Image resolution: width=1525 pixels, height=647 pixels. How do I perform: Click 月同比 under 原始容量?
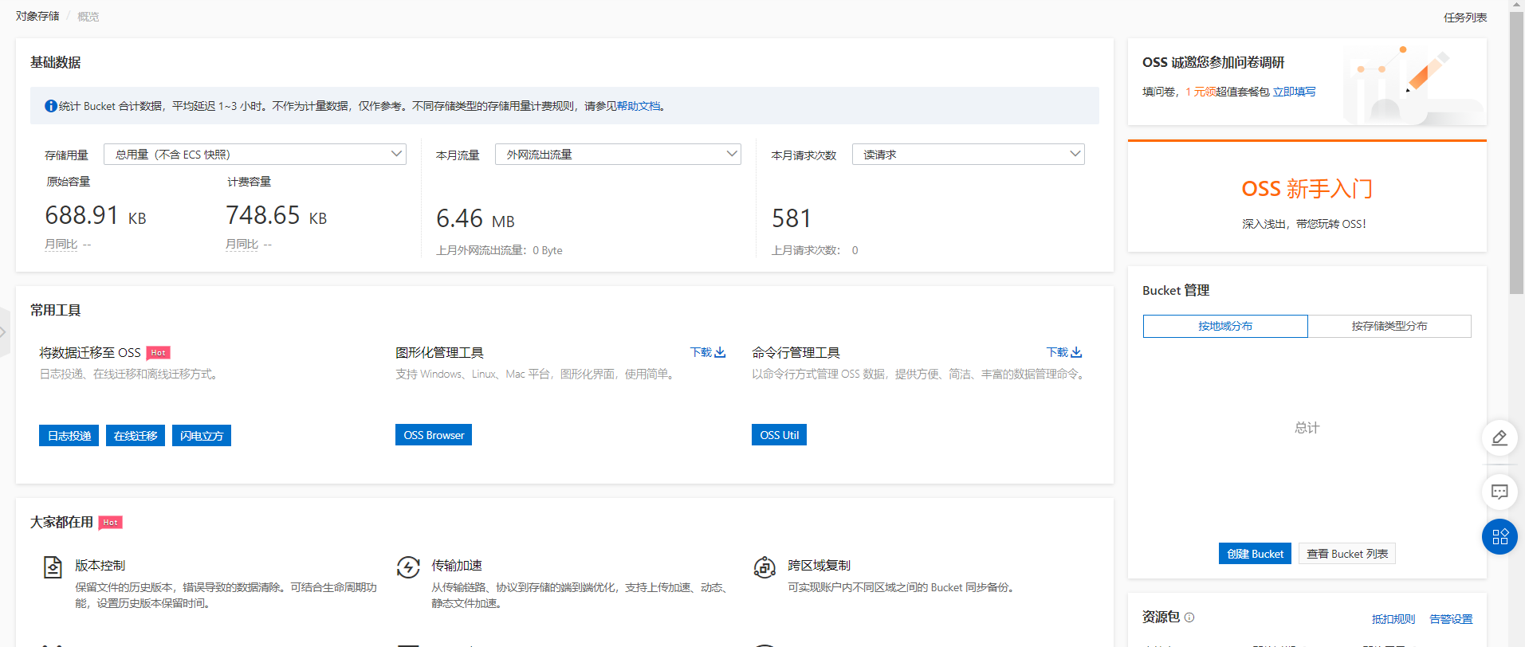click(61, 244)
